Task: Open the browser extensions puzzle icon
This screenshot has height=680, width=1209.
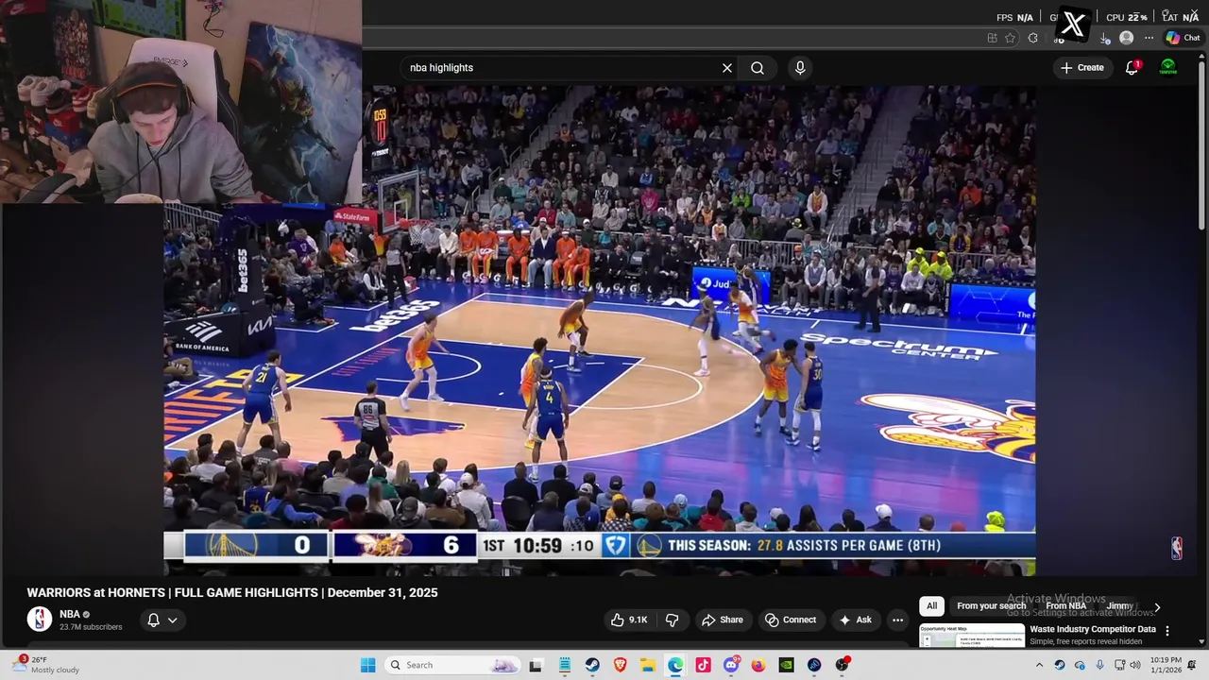Action: (1032, 38)
